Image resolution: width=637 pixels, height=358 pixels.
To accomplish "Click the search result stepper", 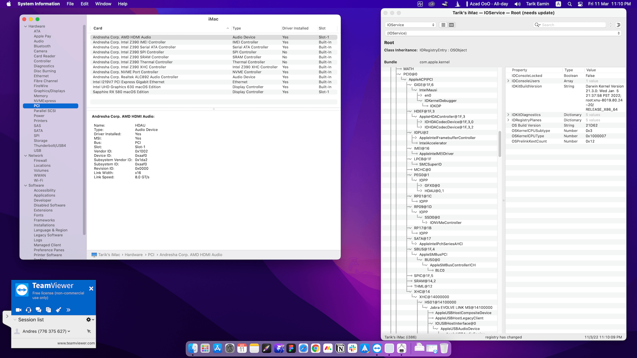I will click(610, 25).
